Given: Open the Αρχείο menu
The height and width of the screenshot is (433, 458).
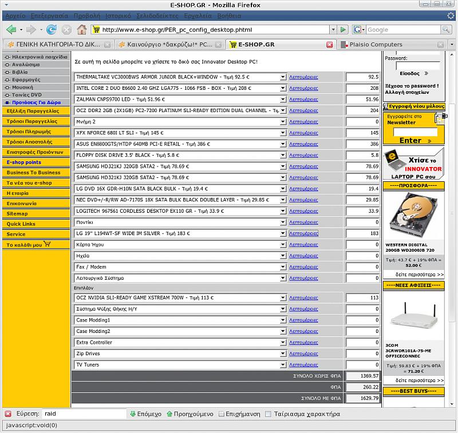Looking at the screenshot, I should point(15,16).
